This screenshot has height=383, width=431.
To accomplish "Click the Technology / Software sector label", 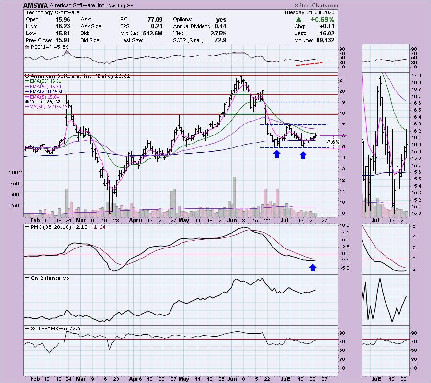I will click(53, 12).
